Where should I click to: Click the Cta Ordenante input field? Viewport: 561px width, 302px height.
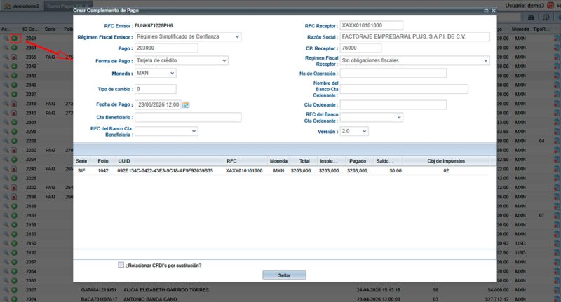[393, 104]
